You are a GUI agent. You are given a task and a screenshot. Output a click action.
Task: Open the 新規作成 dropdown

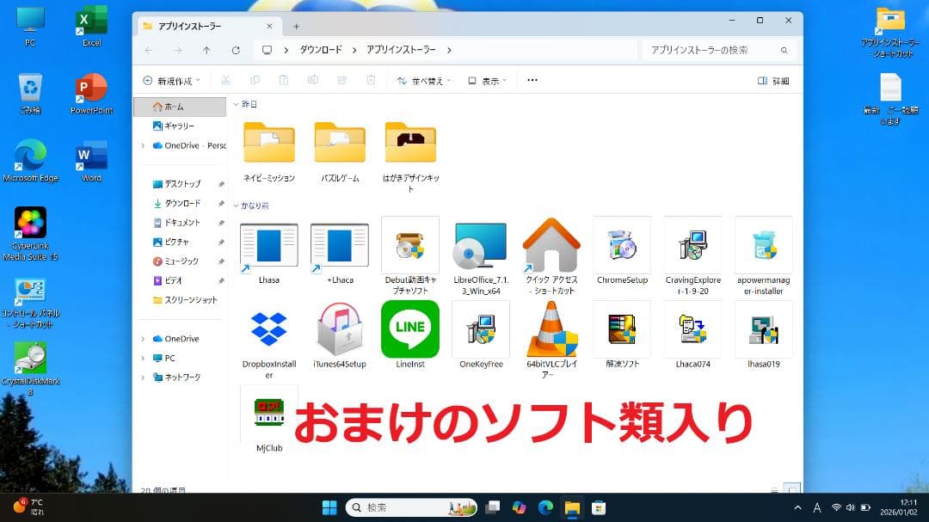[x=173, y=79]
